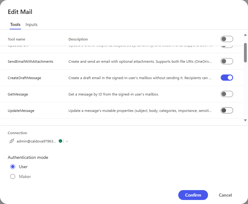Click the 'Description' column header
Viewport: 248px width, 204px height.
(78, 39)
